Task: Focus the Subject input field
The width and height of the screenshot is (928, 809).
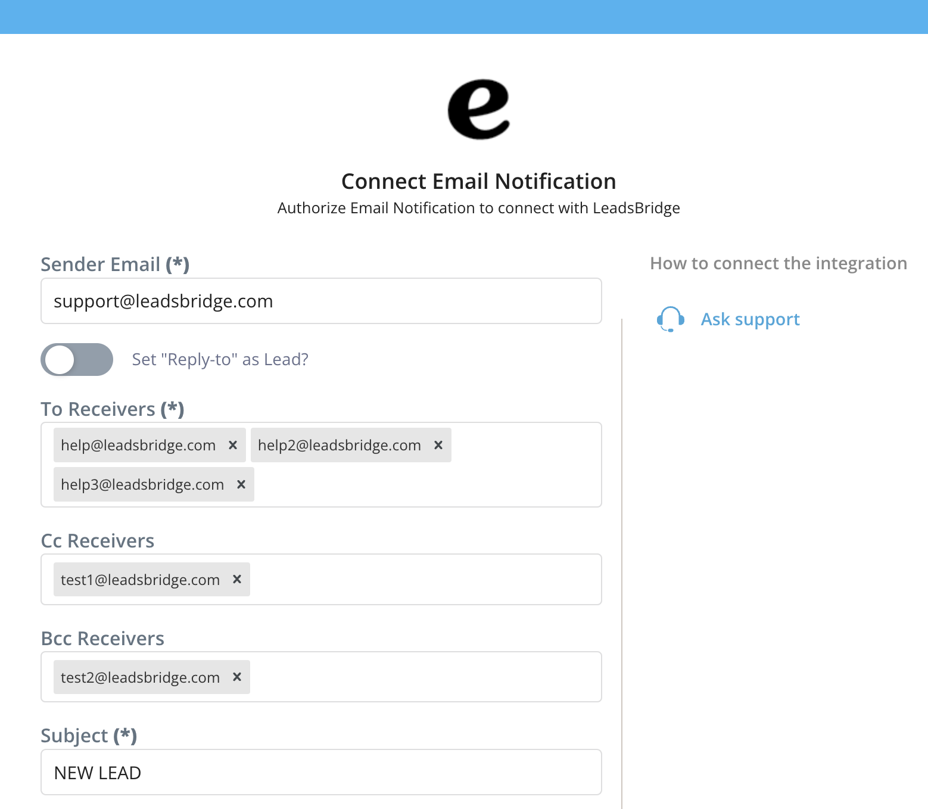Action: (321, 772)
